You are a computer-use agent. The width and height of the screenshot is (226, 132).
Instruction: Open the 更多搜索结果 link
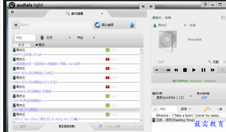coord(67,126)
